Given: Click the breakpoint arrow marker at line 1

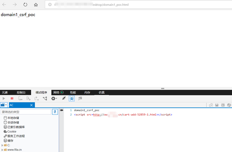Looking at the screenshot, I should point(62,110).
